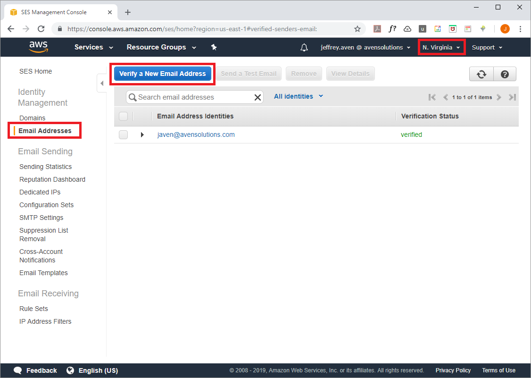Screen dimensions: 531x378
Task: Click the English (US) language selector
Action: 98,370
